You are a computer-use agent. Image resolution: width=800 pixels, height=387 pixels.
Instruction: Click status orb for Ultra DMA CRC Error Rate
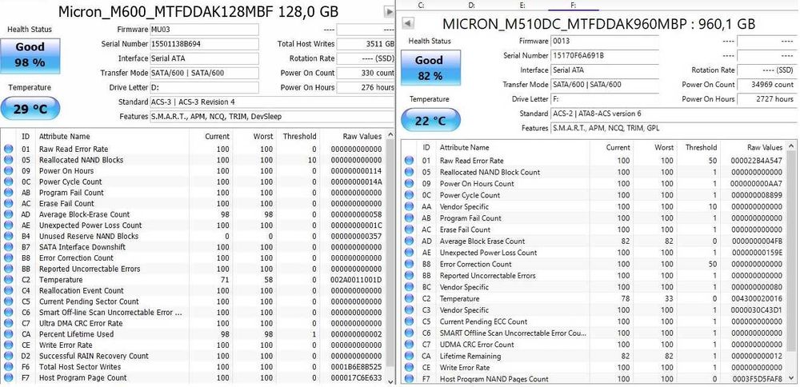coord(8,323)
